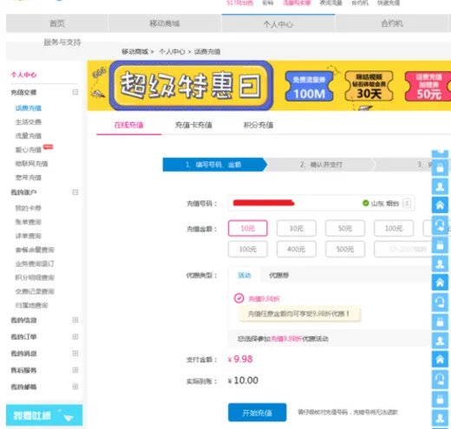This screenshot has height=429, width=451.
Task: Open 详单查询 in the sidebar
Action: pos(29,236)
